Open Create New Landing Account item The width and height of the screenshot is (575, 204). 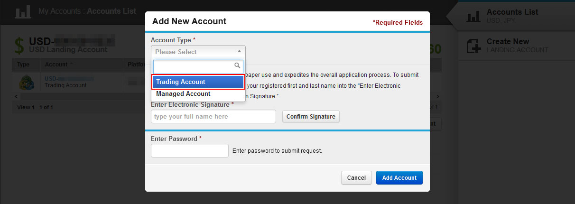pos(517,46)
